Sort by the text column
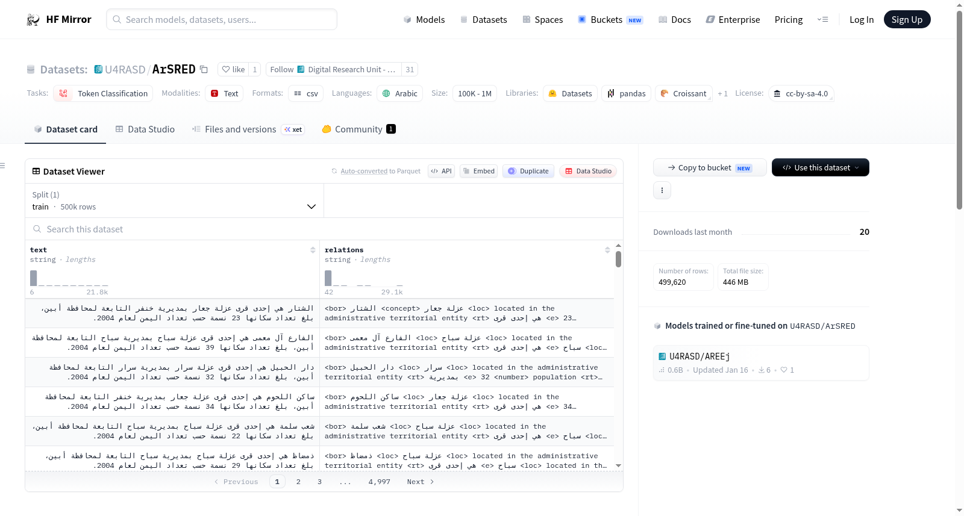964x516 pixels. pos(313,250)
